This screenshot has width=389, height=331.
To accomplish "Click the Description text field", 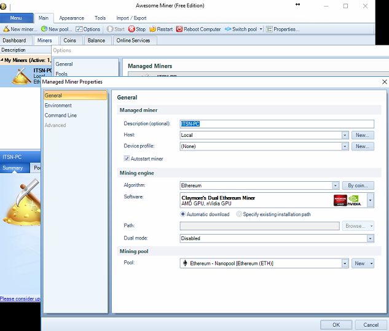I will pyautogui.click(x=277, y=123).
